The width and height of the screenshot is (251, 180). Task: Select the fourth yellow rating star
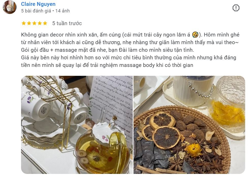pos(40,23)
